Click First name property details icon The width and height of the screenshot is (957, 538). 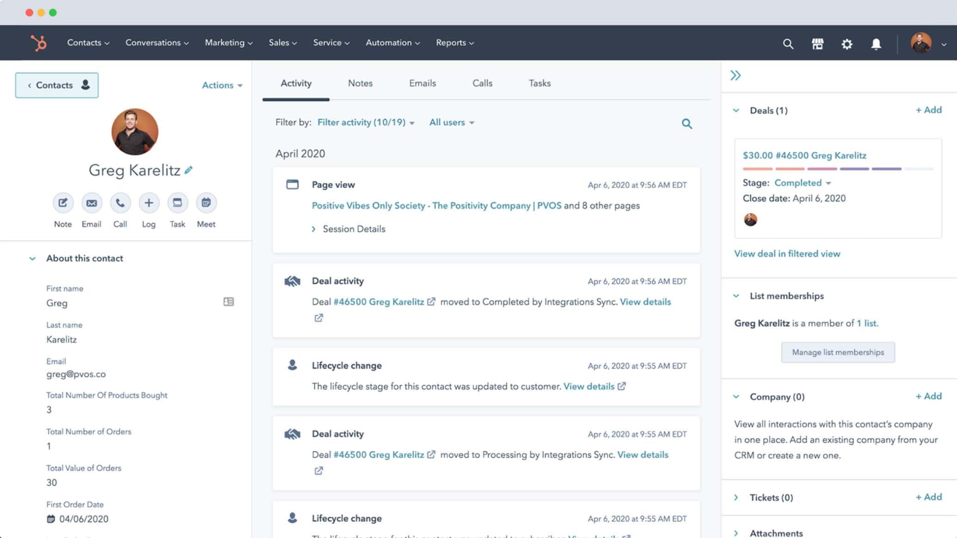tap(228, 302)
